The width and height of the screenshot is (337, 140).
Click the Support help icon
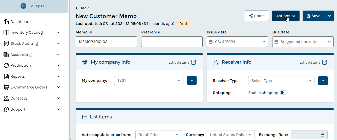[x=6, y=109]
